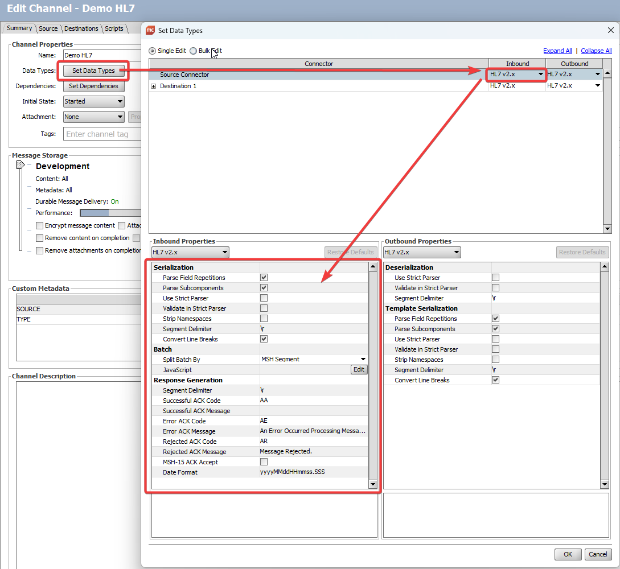The height and width of the screenshot is (569, 620).
Task: Enable Strip Namespaces in Inbound Serialization
Action: coord(264,319)
